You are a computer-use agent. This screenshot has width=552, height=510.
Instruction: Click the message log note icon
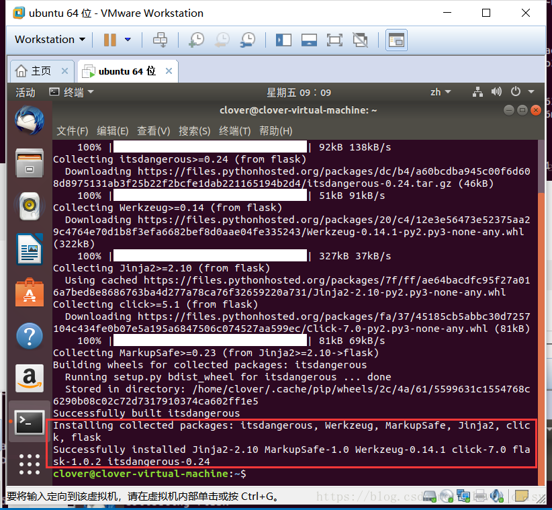pos(521,497)
